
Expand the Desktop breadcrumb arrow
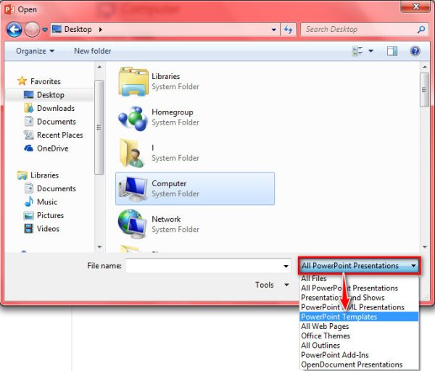[x=101, y=30]
